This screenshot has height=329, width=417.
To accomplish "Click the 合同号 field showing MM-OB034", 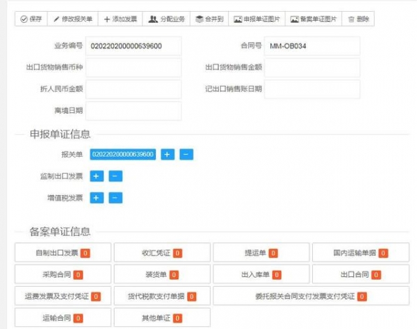I will point(312,46).
